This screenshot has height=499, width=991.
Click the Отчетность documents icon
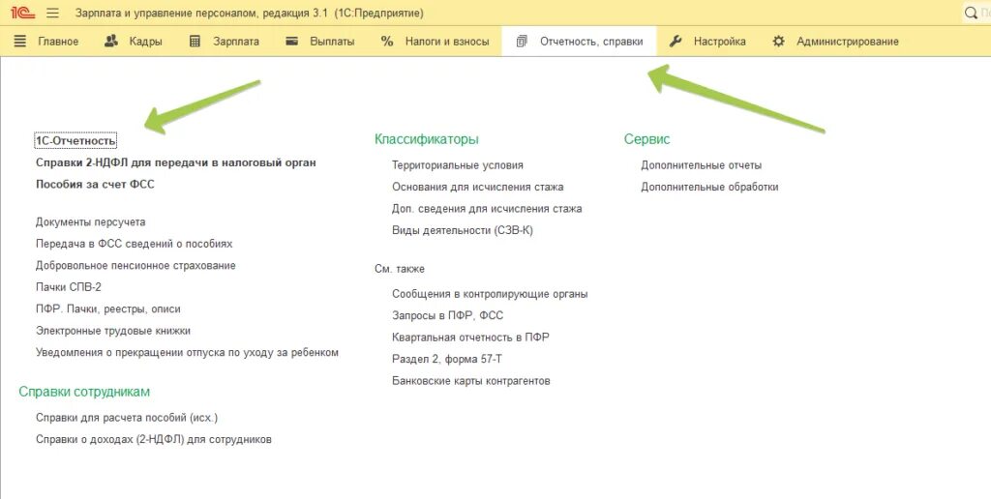(x=522, y=41)
